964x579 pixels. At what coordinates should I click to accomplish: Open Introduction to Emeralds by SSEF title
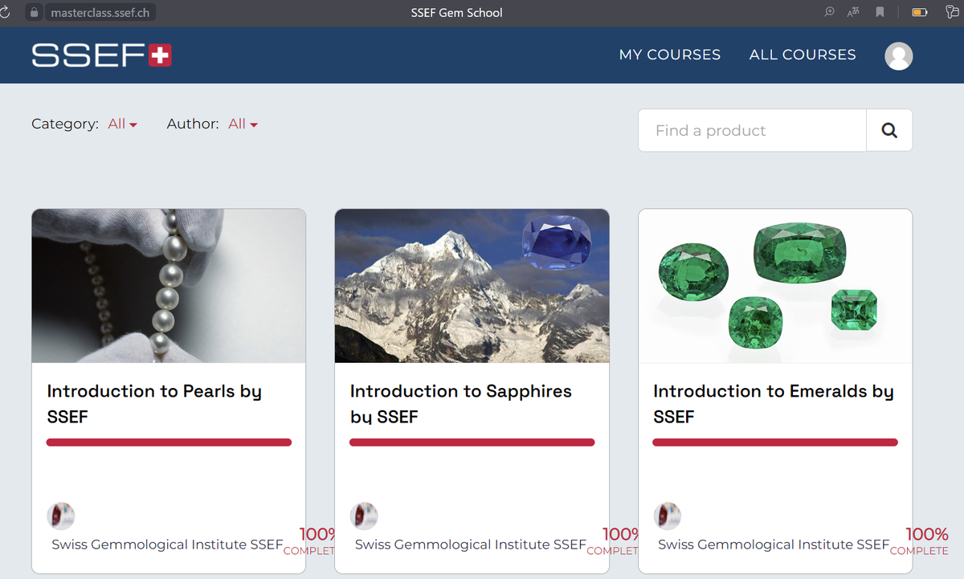774,404
